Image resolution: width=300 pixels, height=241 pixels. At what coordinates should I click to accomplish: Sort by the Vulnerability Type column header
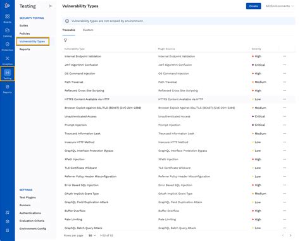point(75,49)
